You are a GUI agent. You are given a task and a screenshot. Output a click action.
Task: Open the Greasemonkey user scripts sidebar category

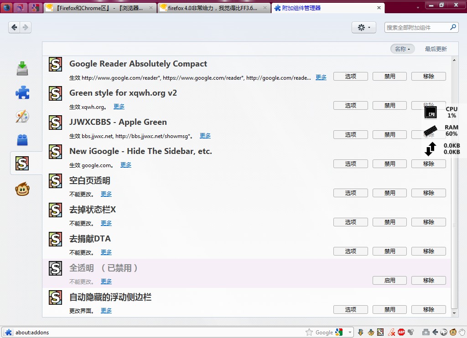tap(22, 189)
